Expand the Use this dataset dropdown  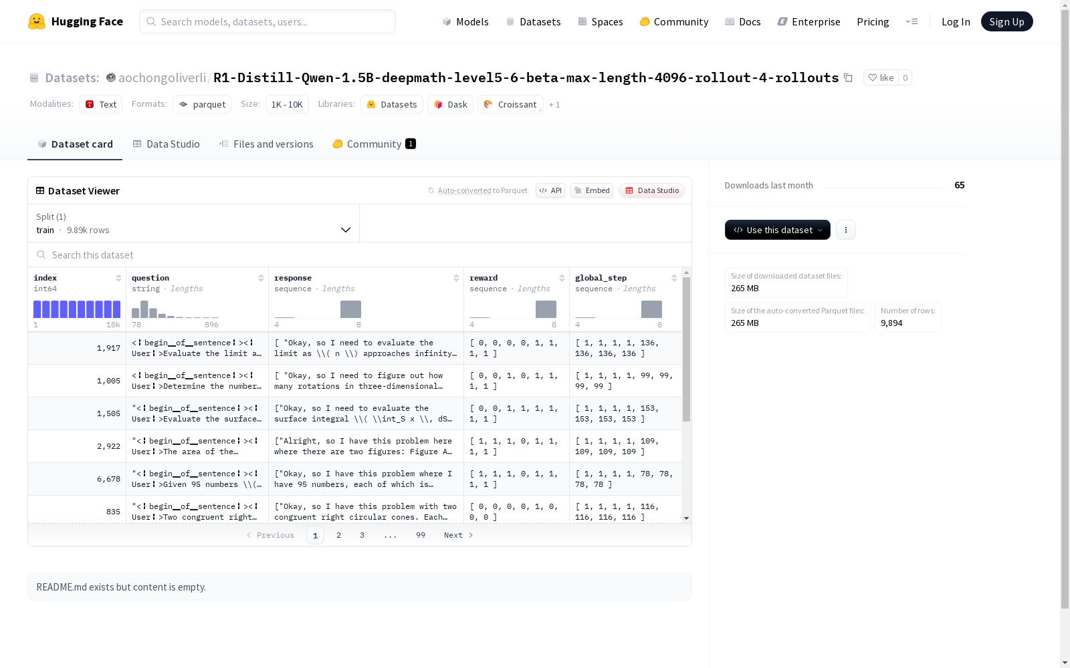tap(778, 230)
